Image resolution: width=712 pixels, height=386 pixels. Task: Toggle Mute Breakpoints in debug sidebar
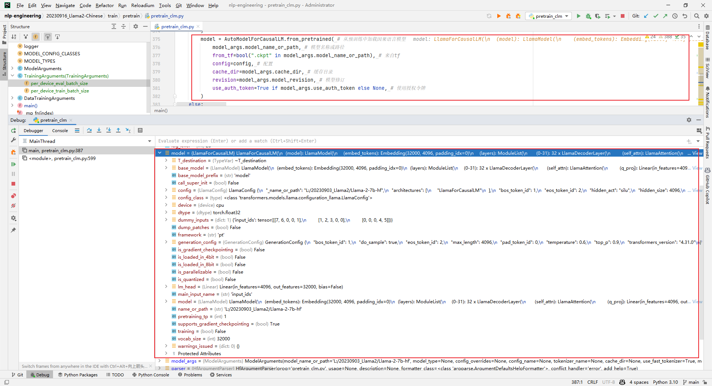[x=13, y=206]
